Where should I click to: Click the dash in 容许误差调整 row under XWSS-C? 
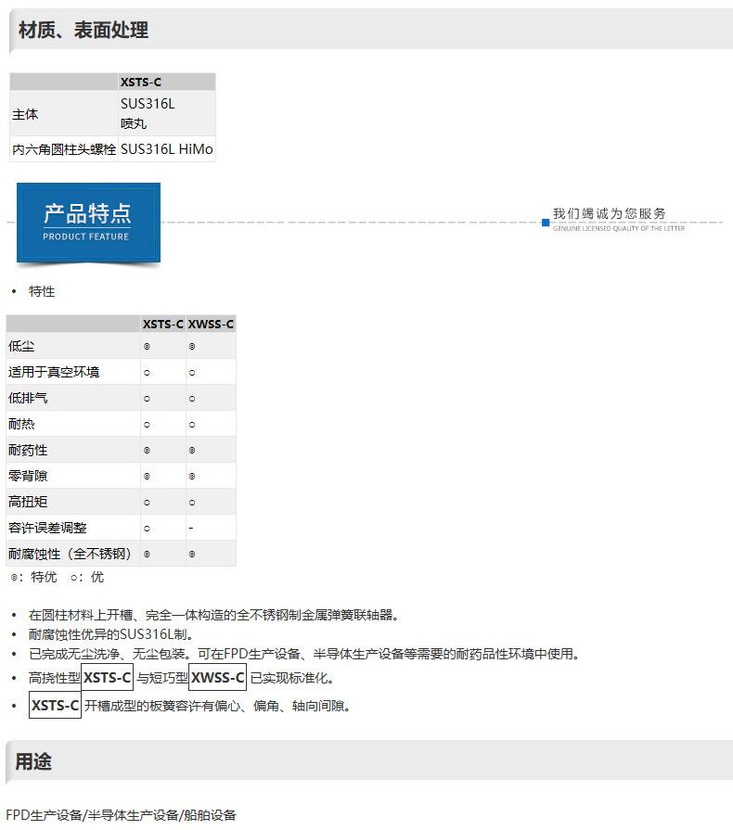191,528
